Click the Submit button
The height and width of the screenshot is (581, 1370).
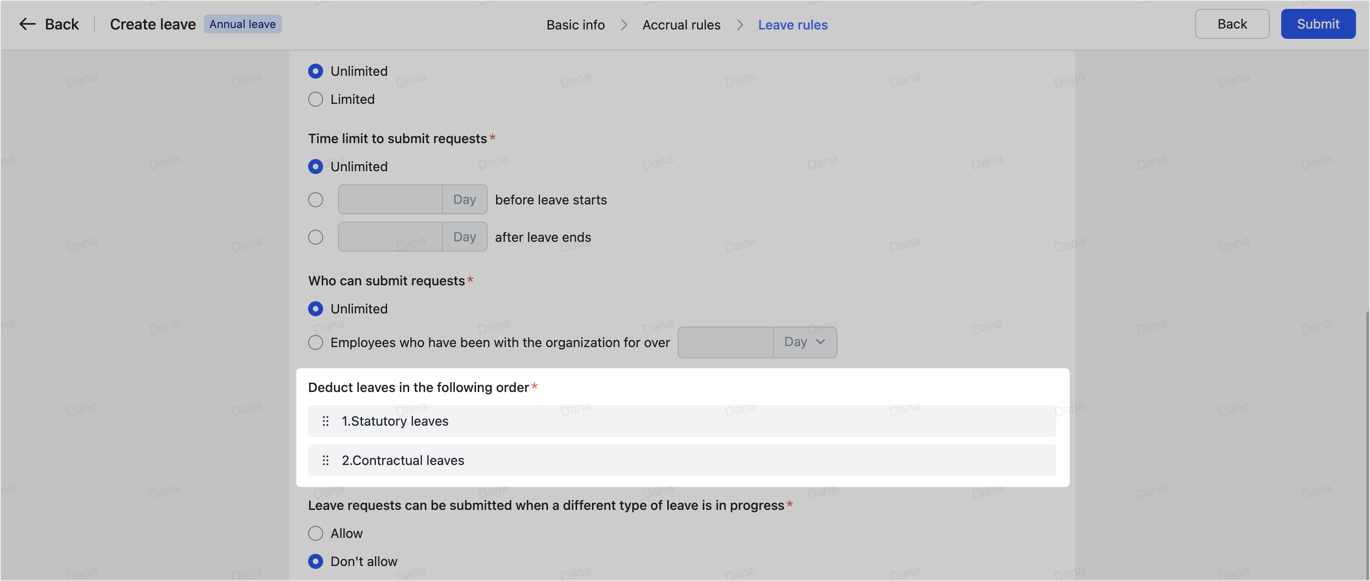(1317, 23)
